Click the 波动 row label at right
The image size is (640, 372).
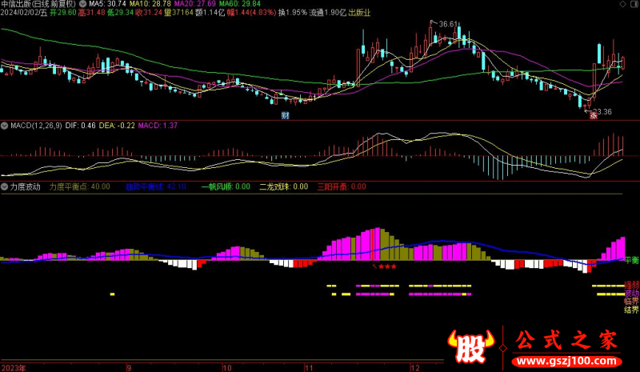[x=631, y=293]
